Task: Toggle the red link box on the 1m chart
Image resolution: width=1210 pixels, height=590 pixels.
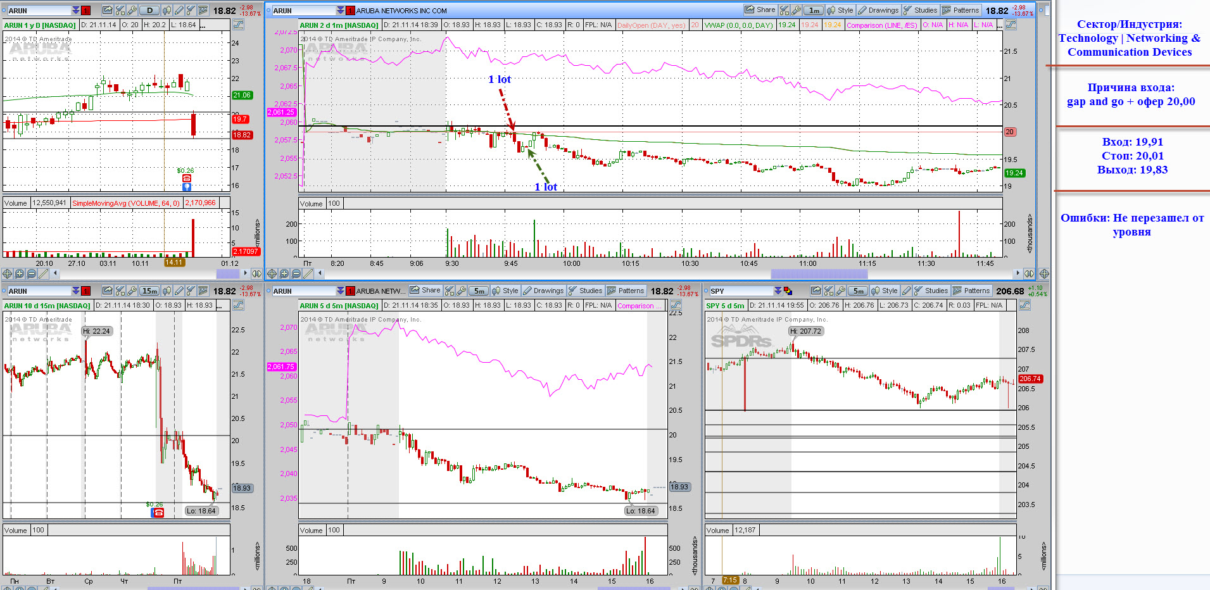Action: coord(351,10)
